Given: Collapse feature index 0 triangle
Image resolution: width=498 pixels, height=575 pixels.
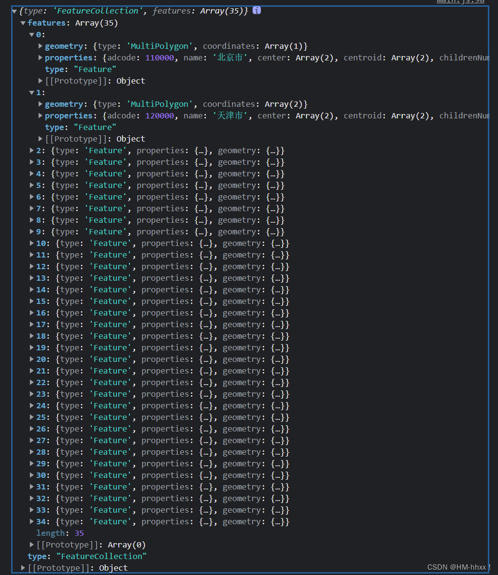Looking at the screenshot, I should 32,35.
